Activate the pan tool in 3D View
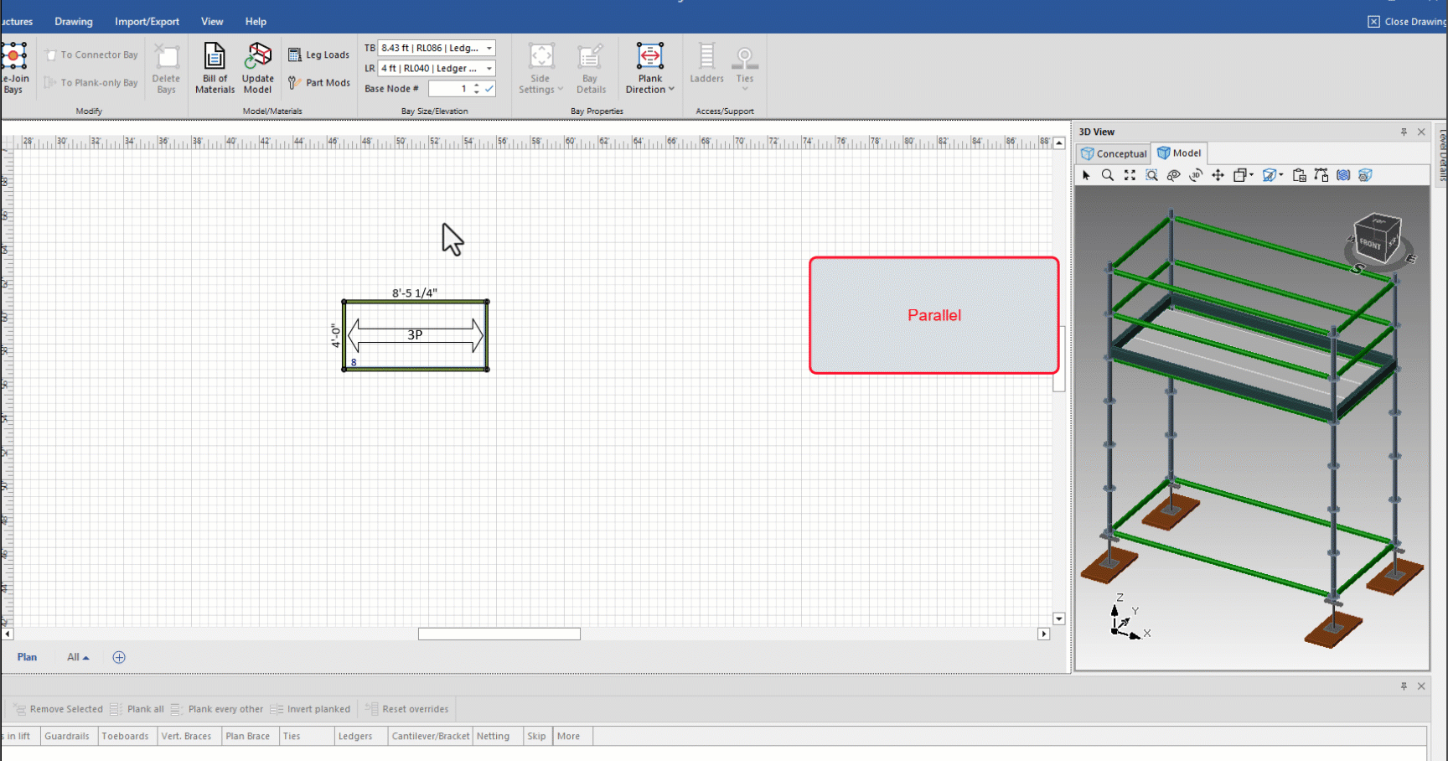Screen dimensions: 1448x761 1218,175
